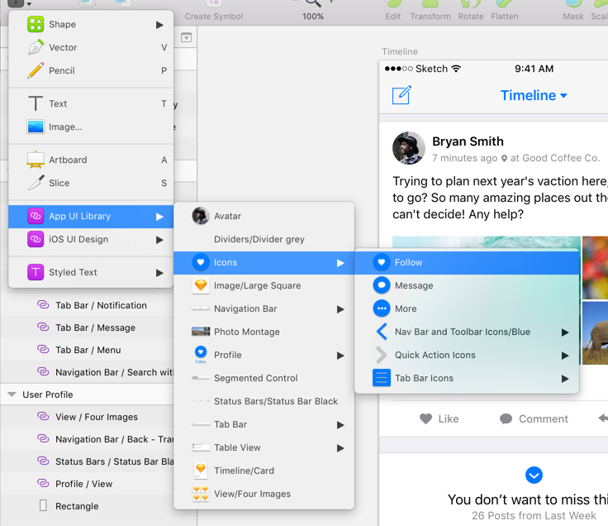Click the Bryan Smith name text
This screenshot has height=526, width=608.
[x=468, y=141]
